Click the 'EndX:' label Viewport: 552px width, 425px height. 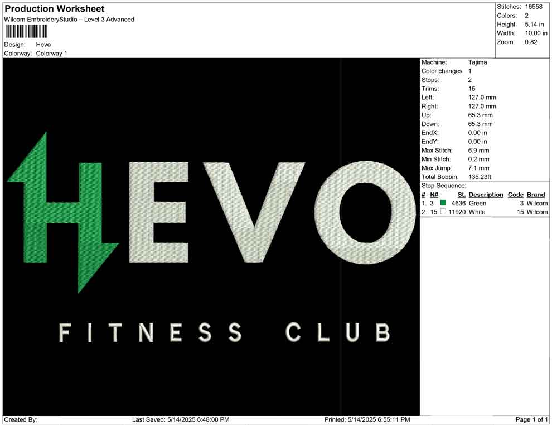point(430,133)
